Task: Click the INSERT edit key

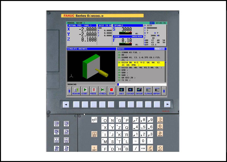Action: pos(160,127)
